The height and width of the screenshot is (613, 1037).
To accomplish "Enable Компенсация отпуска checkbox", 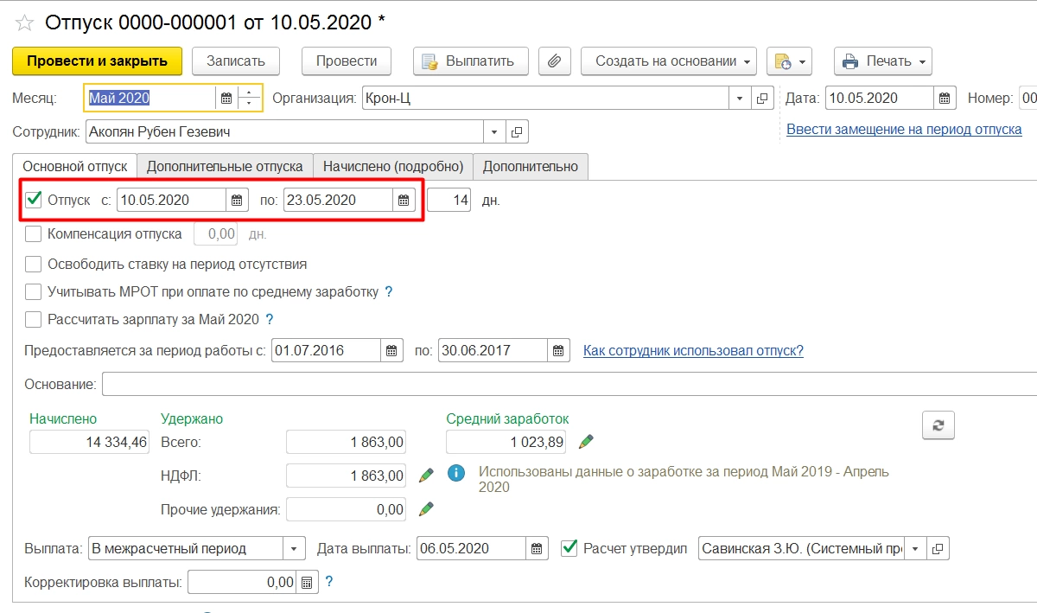I will [x=34, y=233].
